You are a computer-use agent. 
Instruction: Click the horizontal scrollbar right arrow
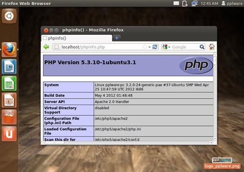211,143
